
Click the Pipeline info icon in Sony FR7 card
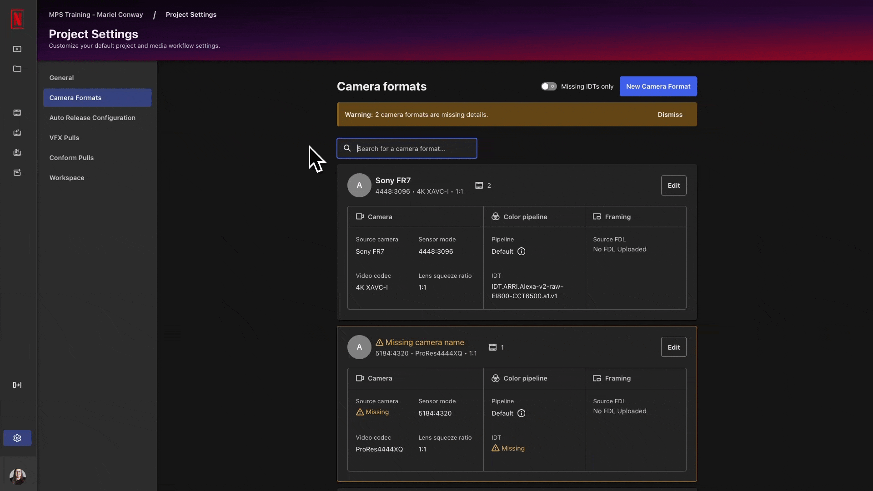pyautogui.click(x=522, y=251)
